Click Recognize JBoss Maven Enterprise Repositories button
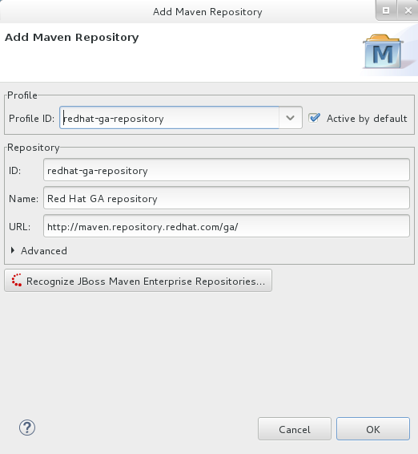The image size is (418, 454). pos(139,280)
